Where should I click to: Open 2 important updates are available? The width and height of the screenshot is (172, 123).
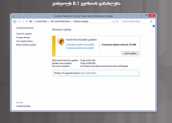(x=80, y=44)
